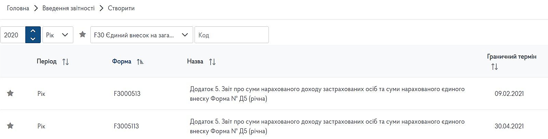Toggle favorite star for form F3000513
The image size is (548, 139).
click(10, 93)
